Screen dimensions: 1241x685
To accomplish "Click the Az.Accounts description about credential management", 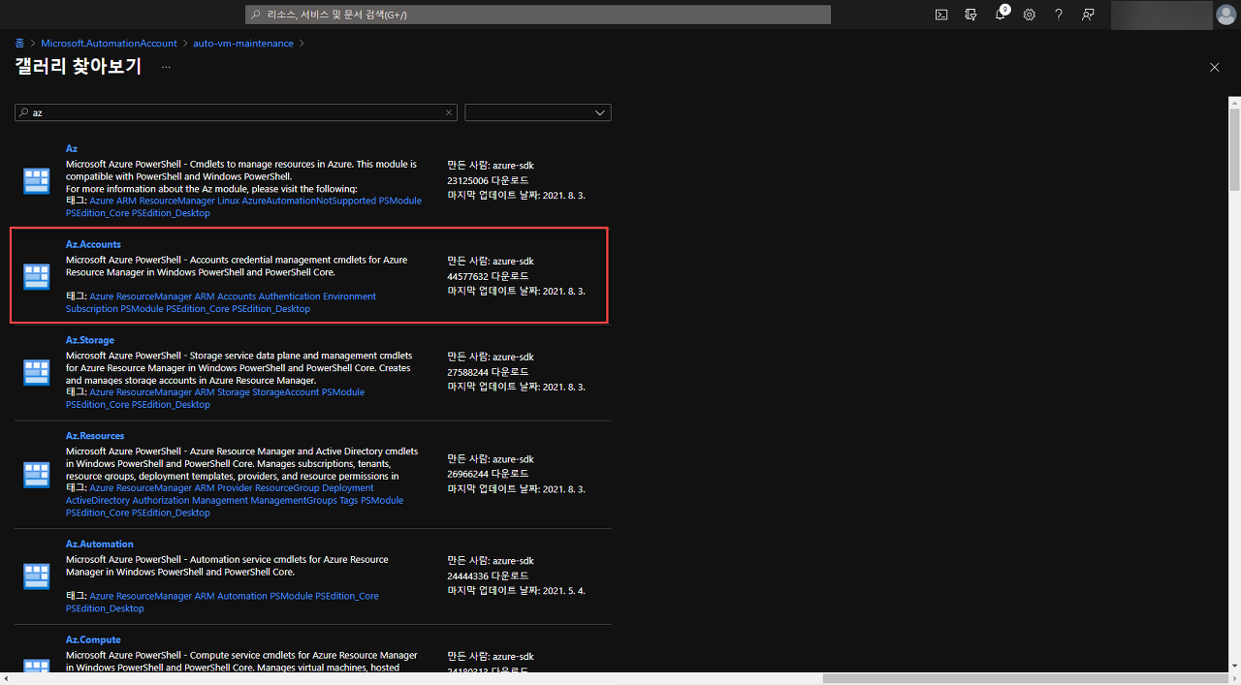I will click(x=237, y=266).
